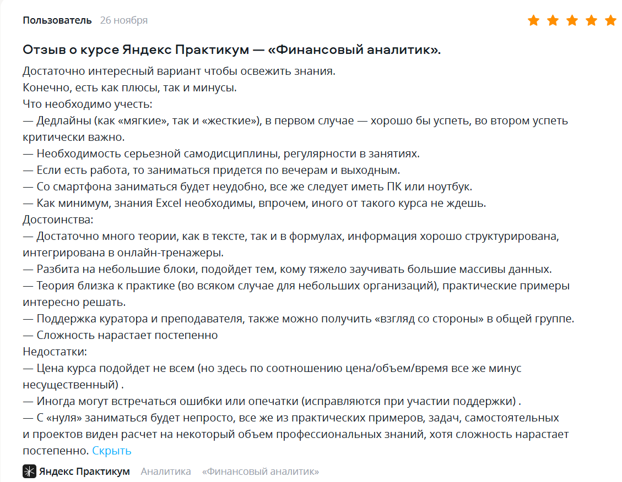Click the Пользователь author name

[57, 20]
